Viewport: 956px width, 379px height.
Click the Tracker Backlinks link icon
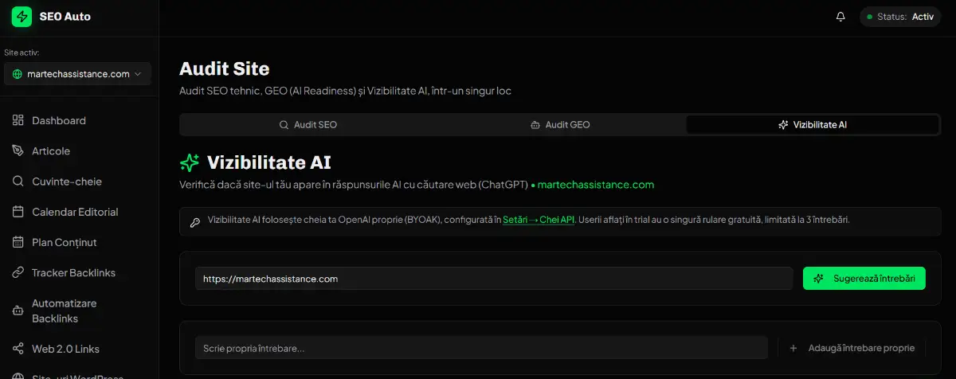(x=18, y=272)
